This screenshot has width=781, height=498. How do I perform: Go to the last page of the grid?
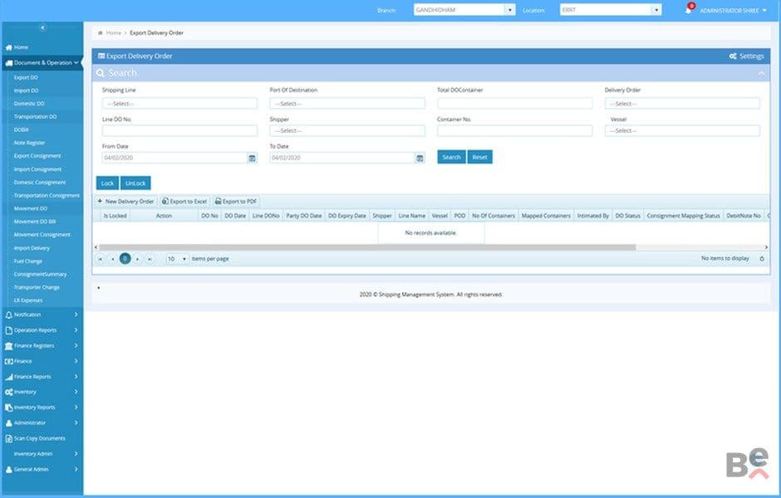pyautogui.click(x=150, y=259)
